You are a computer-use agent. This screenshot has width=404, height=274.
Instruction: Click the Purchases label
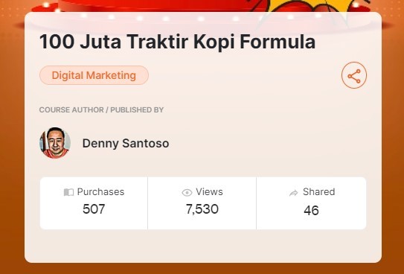100,192
